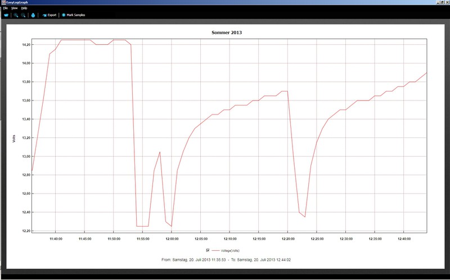Open the File menu
Screen dimensions: 450x280
[5, 8]
